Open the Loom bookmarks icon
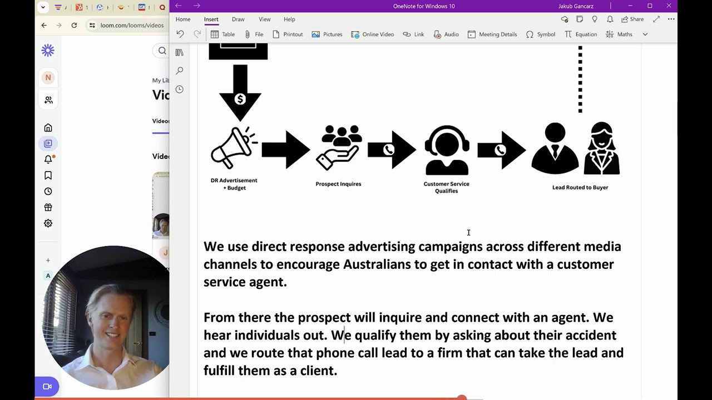Image resolution: width=712 pixels, height=400 pixels. point(48,176)
